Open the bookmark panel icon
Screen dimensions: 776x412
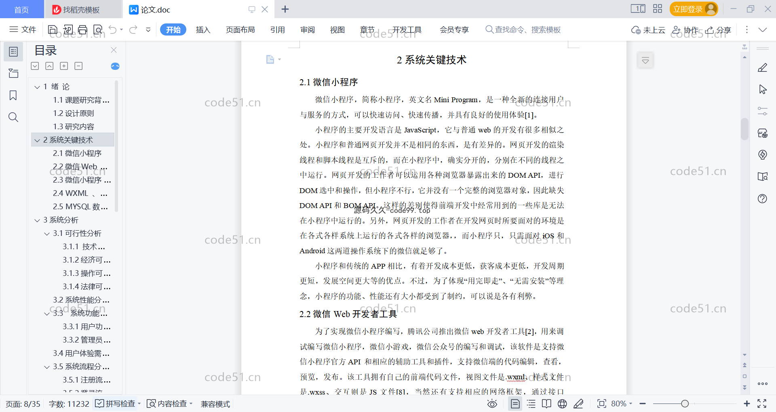13,95
